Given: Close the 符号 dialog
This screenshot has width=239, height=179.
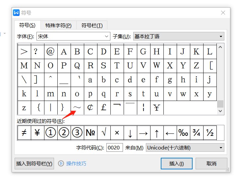Looking at the screenshot, I should [x=223, y=13].
